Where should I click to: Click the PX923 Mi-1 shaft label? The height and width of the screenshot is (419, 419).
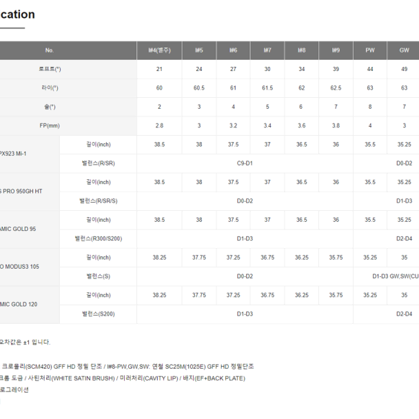(13, 154)
